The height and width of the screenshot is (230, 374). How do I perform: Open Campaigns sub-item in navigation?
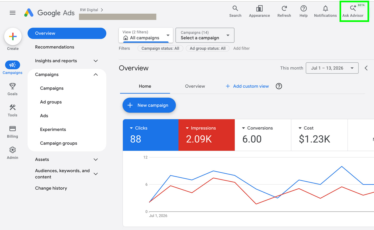click(52, 88)
